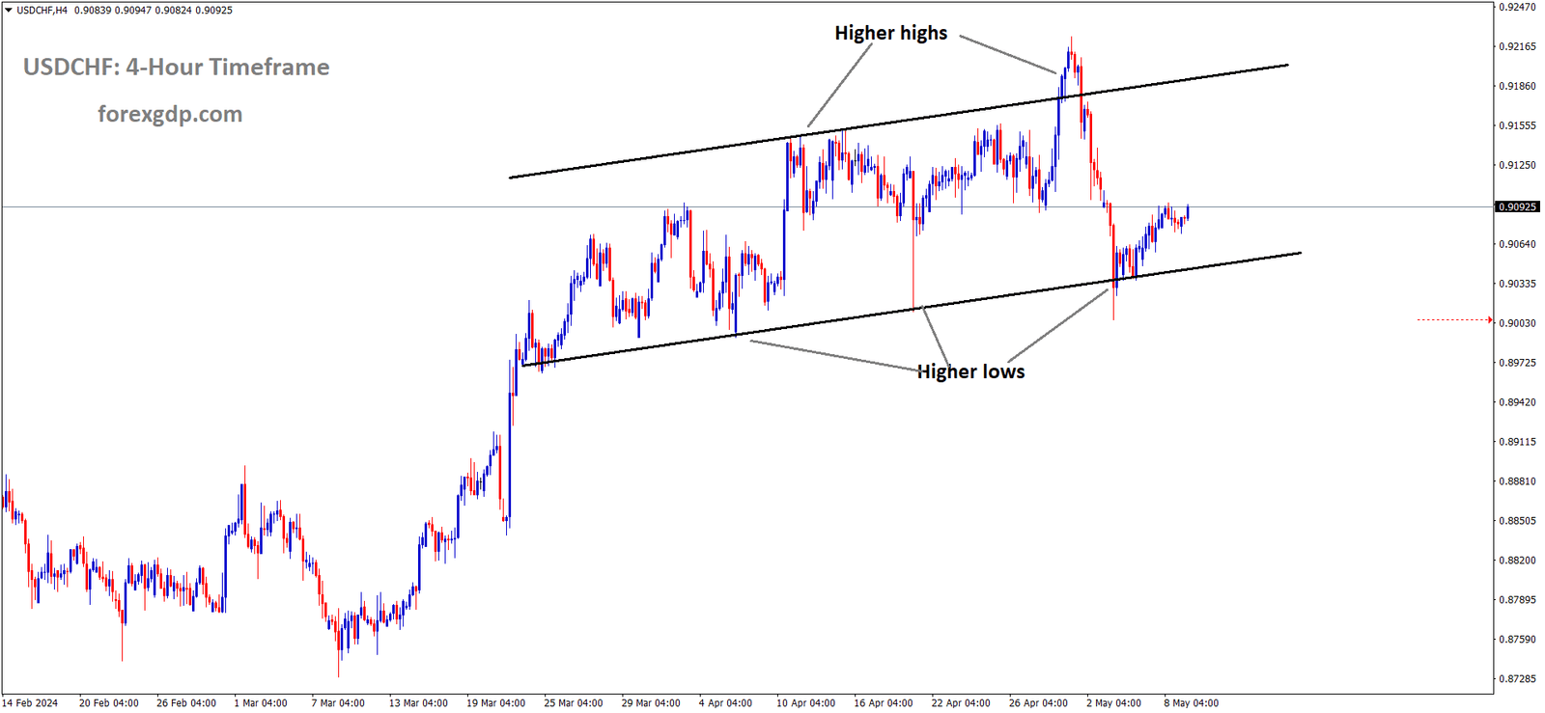Click the small arrow beside USDCHF,H4 title

point(9,11)
